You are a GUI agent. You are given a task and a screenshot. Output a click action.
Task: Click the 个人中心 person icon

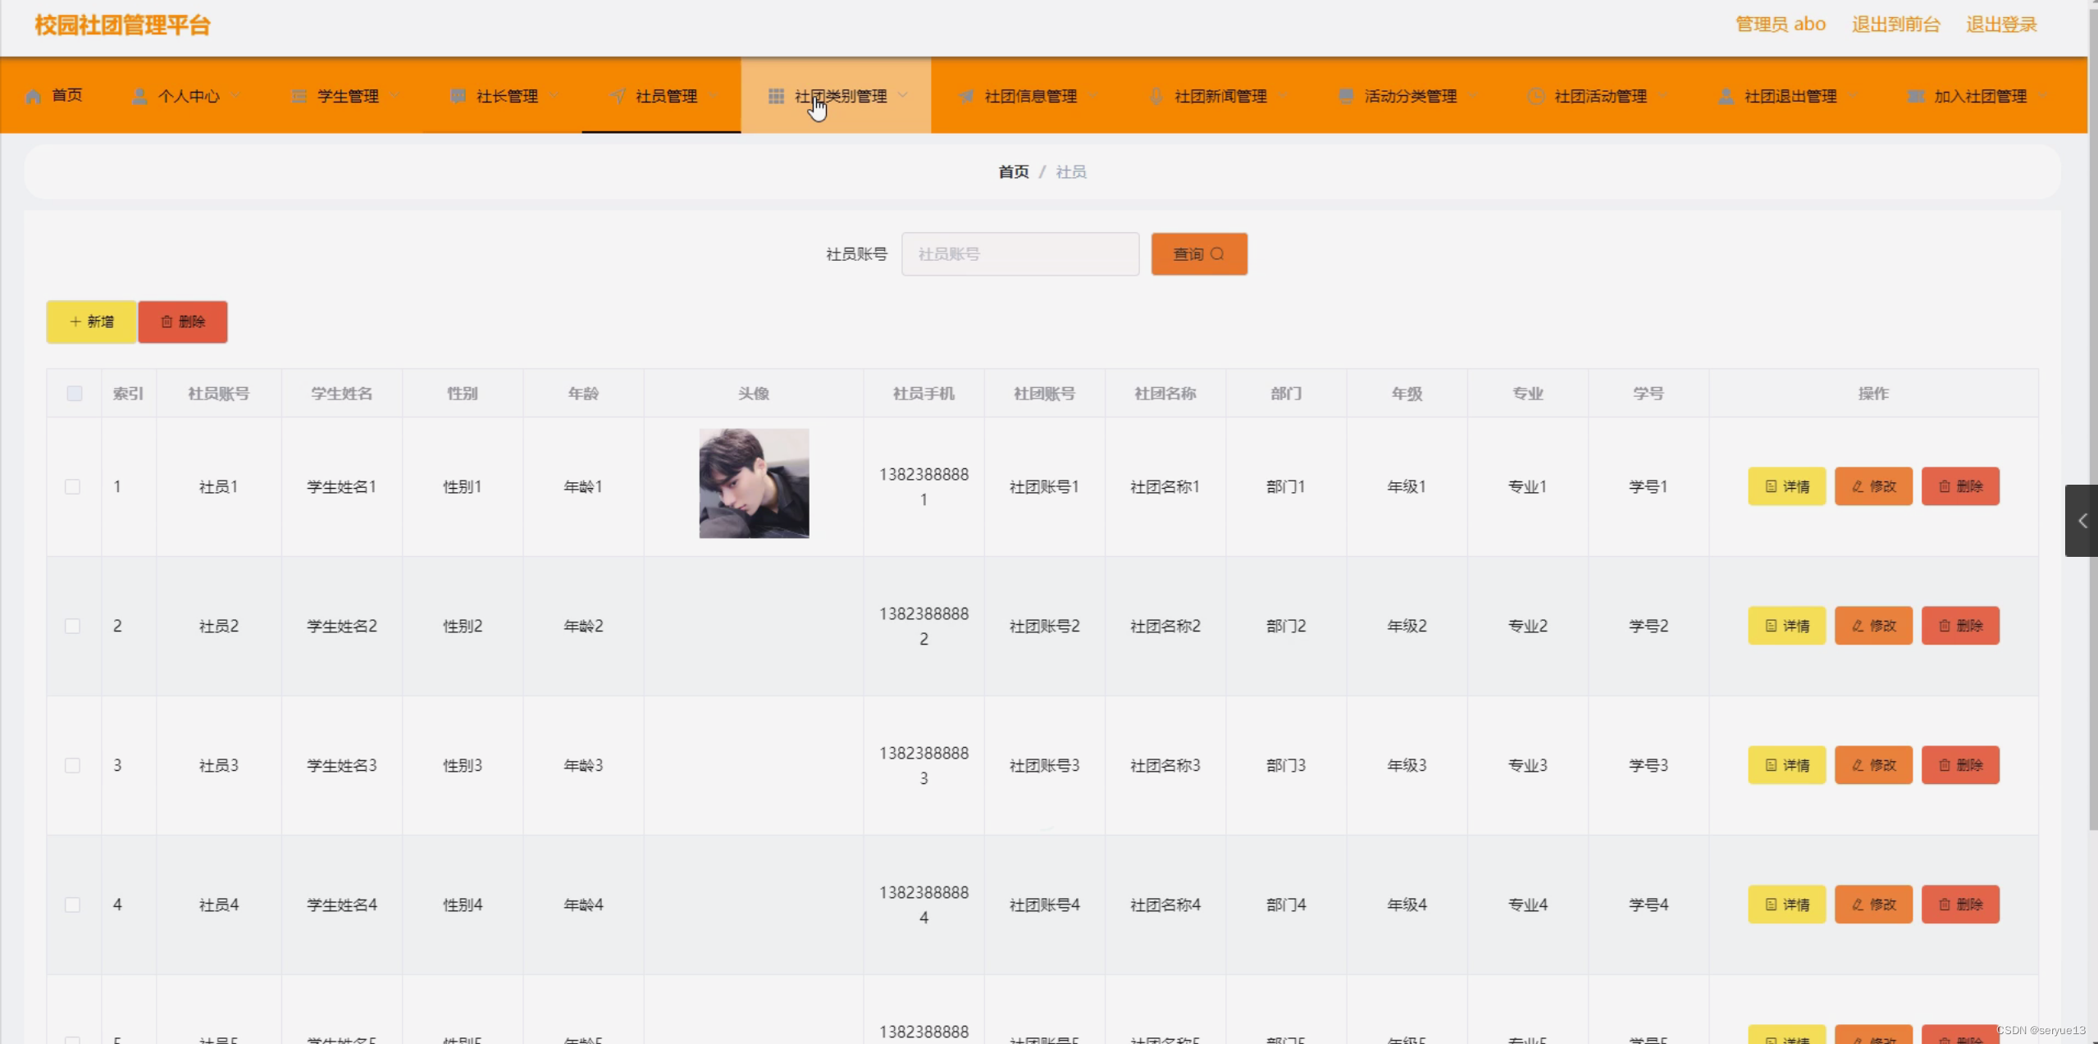pyautogui.click(x=139, y=95)
